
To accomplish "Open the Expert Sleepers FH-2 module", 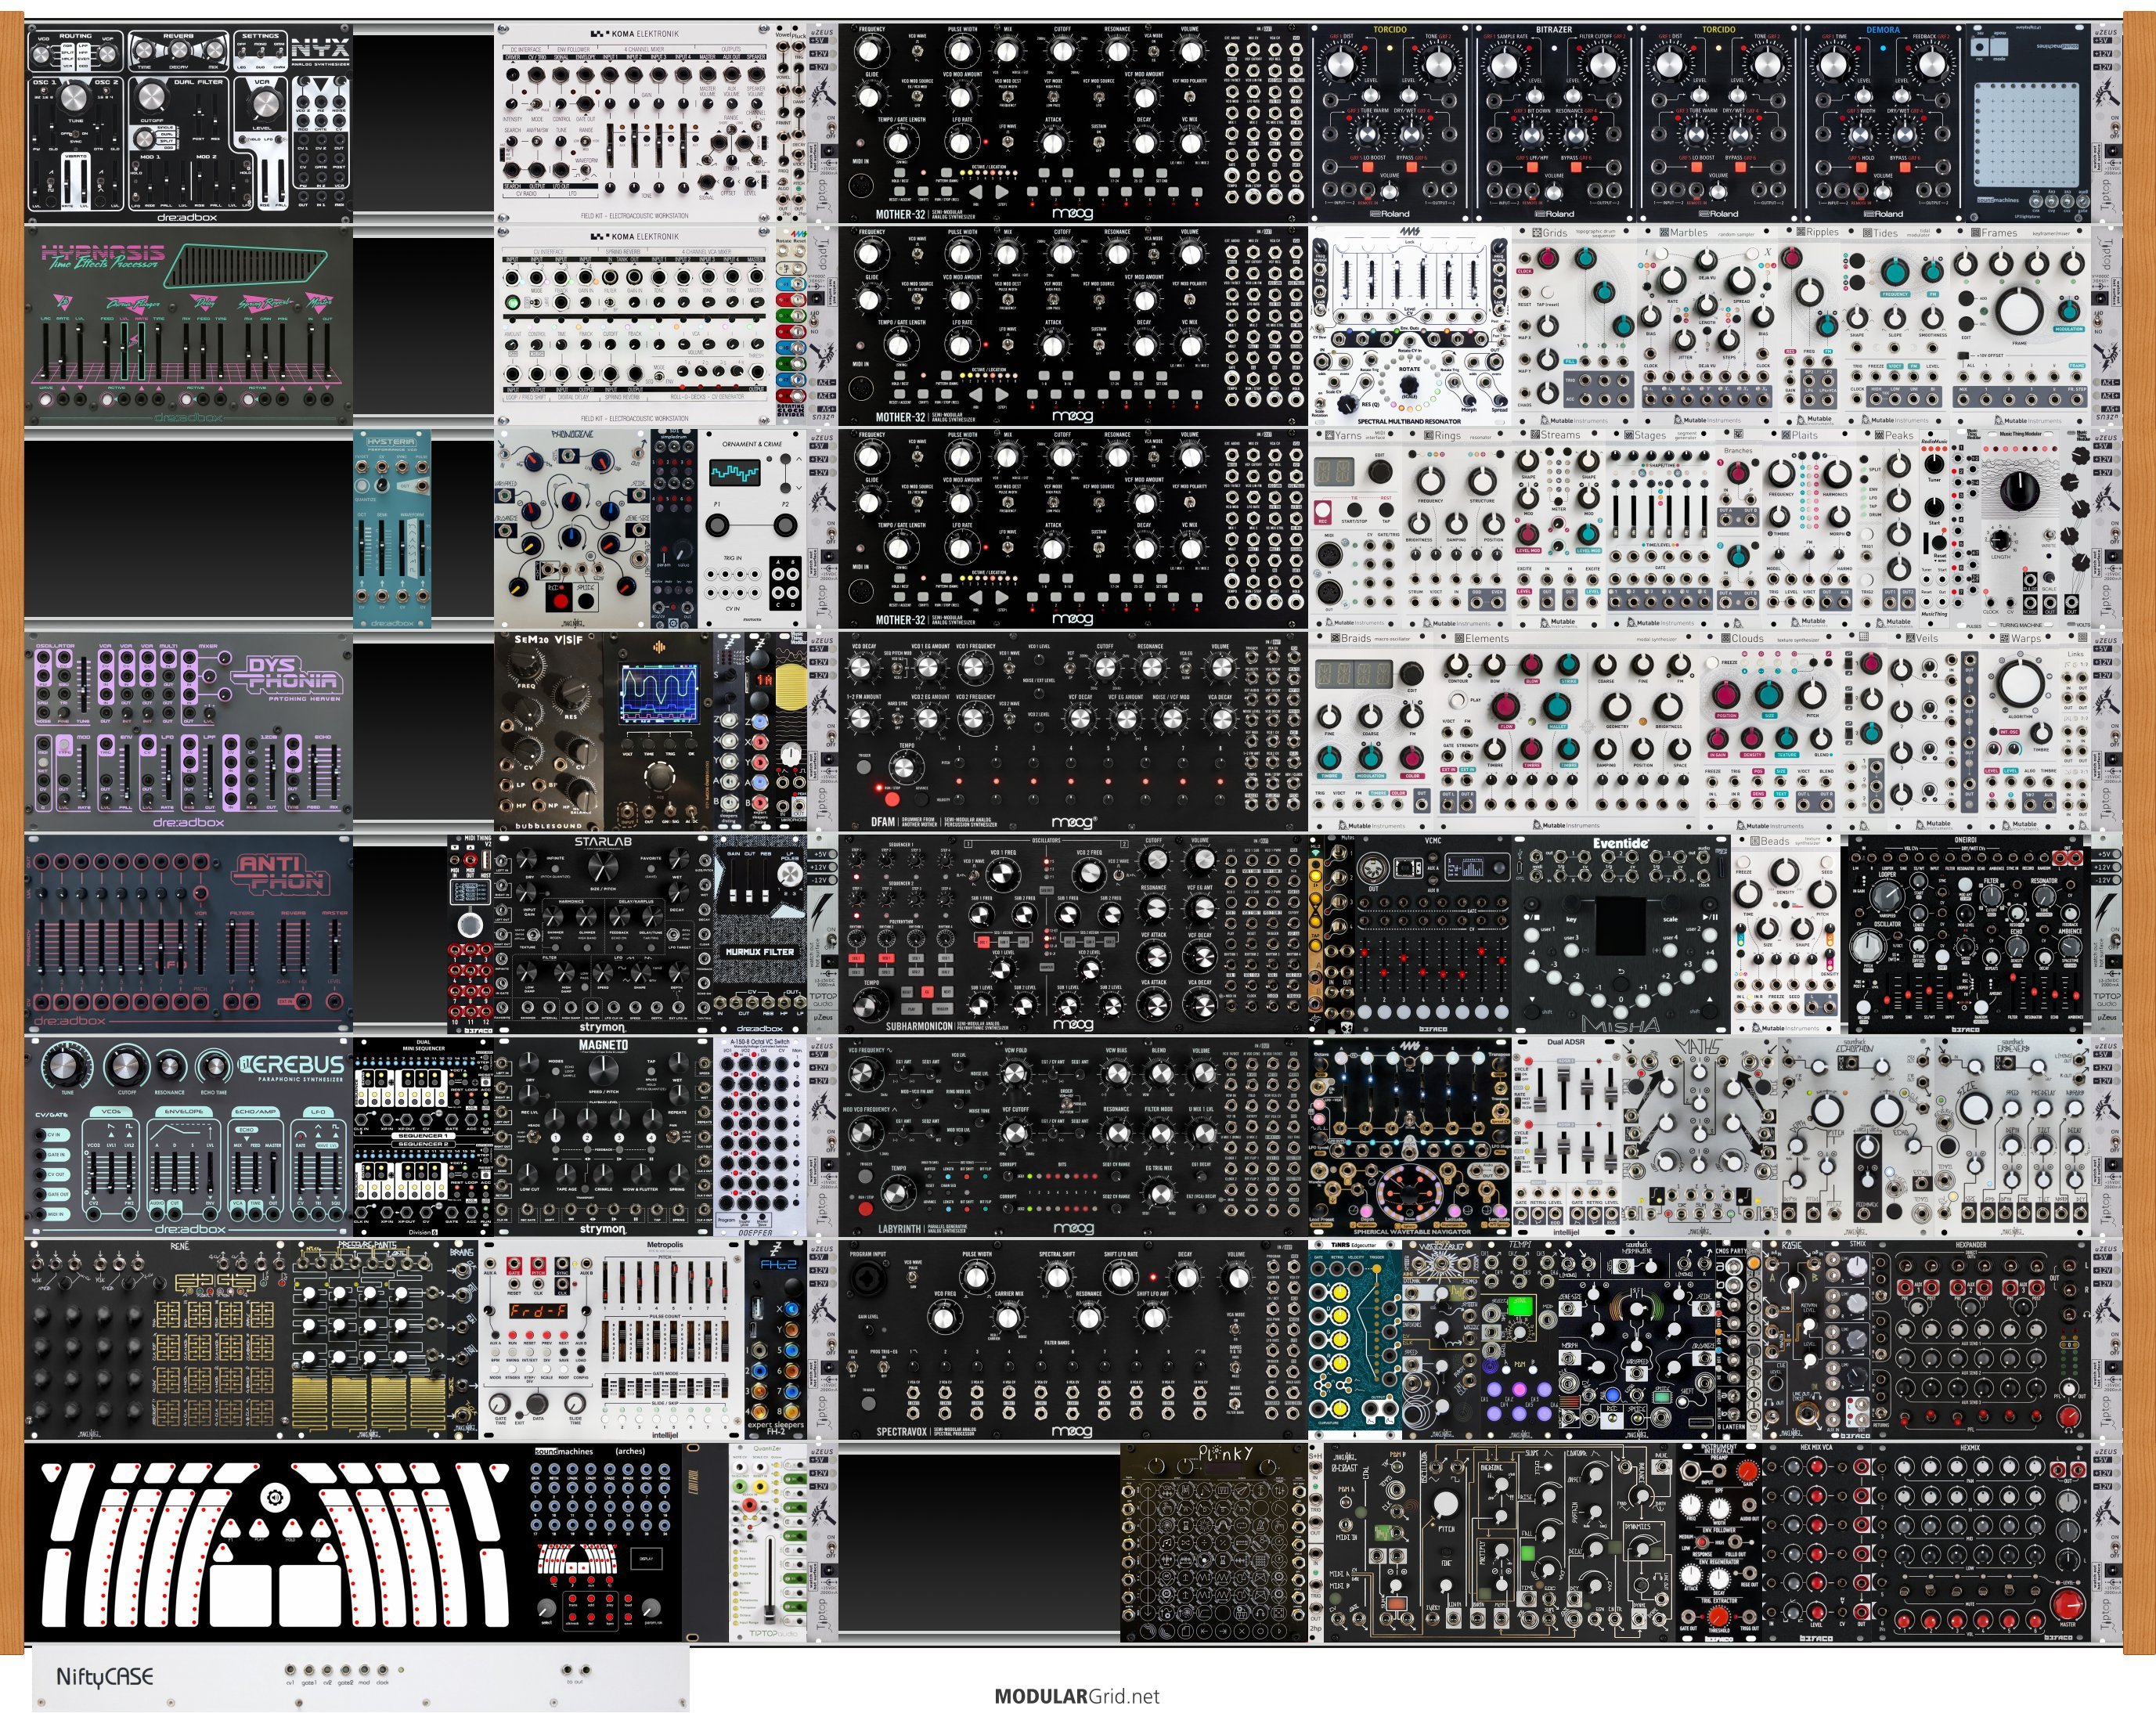I will 776,1340.
